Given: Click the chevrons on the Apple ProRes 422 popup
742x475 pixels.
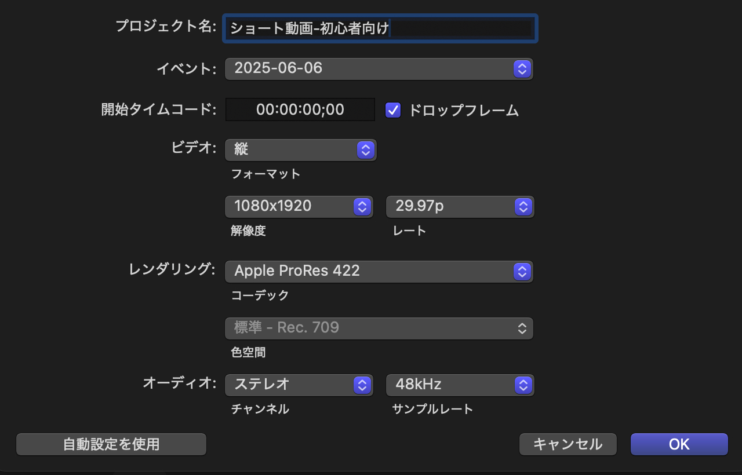Looking at the screenshot, I should click(x=522, y=271).
